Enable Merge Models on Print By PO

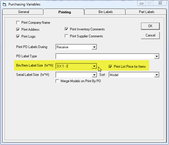[57, 81]
